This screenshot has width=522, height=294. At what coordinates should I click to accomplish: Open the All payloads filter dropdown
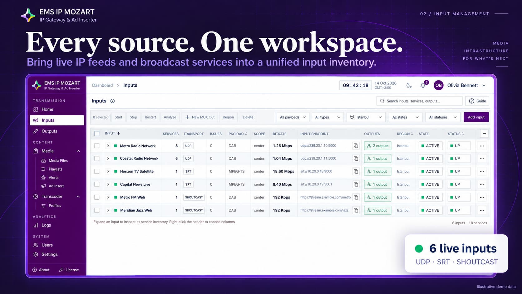(293, 117)
